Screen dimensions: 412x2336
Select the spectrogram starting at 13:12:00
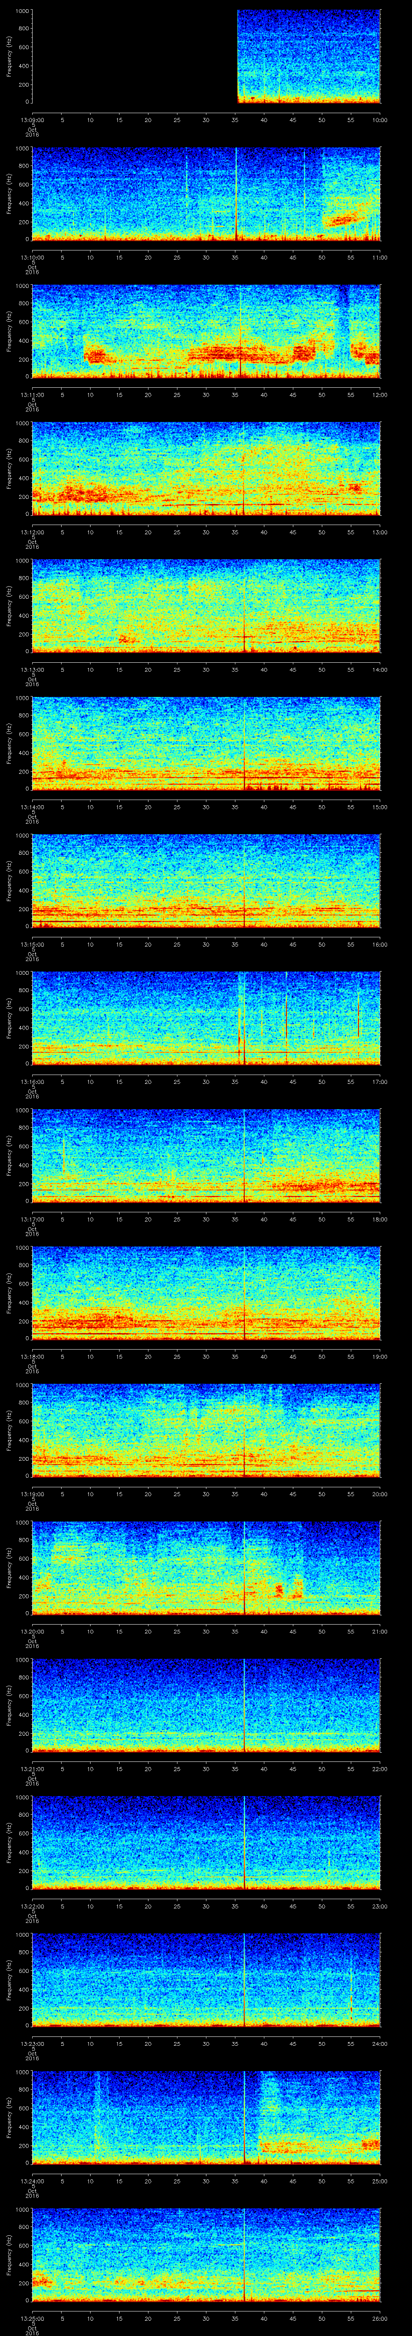coord(206,469)
